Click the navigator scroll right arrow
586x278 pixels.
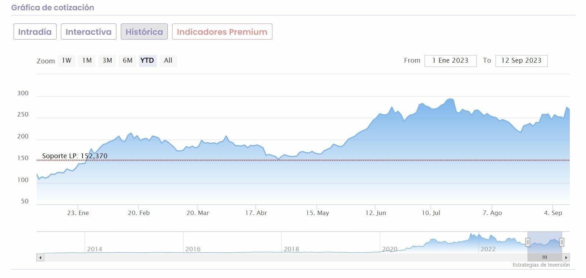point(567,257)
